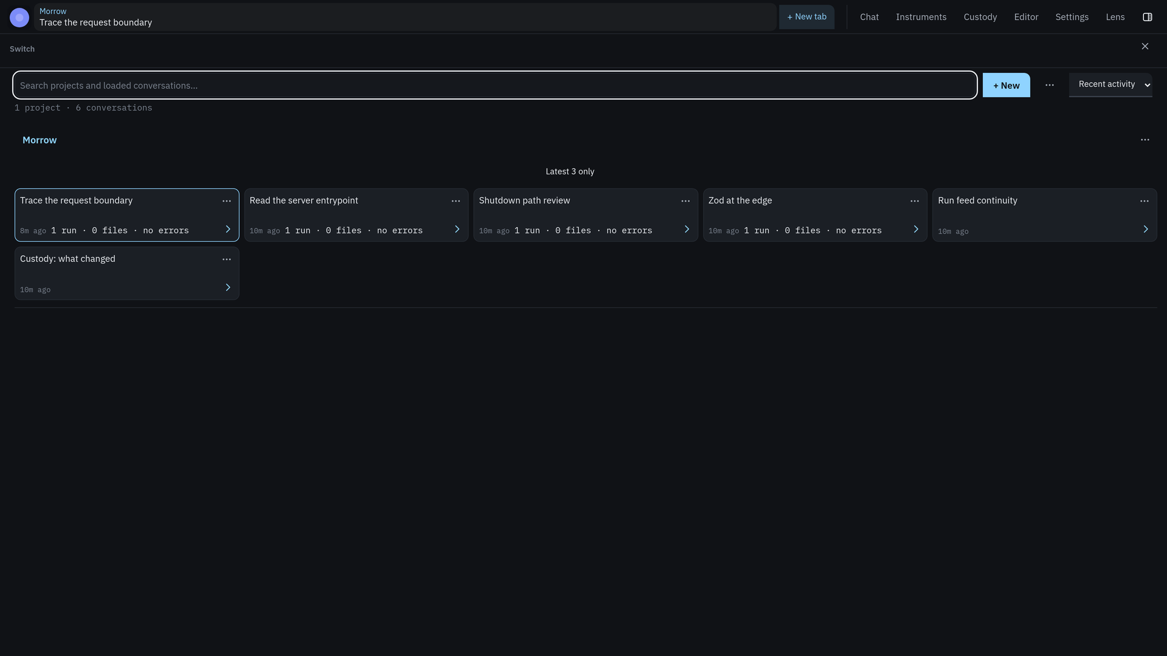
Task: Open options for Run feed continuity card
Action: tap(1145, 201)
